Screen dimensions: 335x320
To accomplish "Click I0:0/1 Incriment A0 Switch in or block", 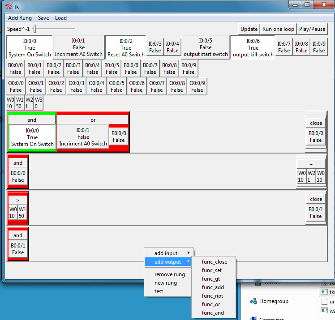I will coord(83,137).
